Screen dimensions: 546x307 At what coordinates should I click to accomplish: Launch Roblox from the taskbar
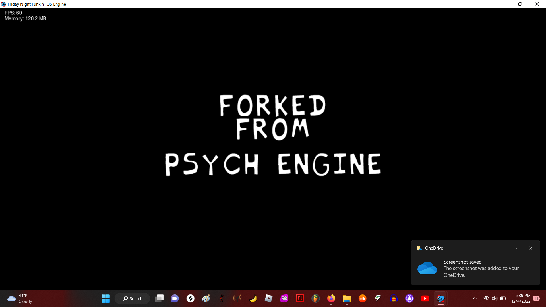(268, 298)
